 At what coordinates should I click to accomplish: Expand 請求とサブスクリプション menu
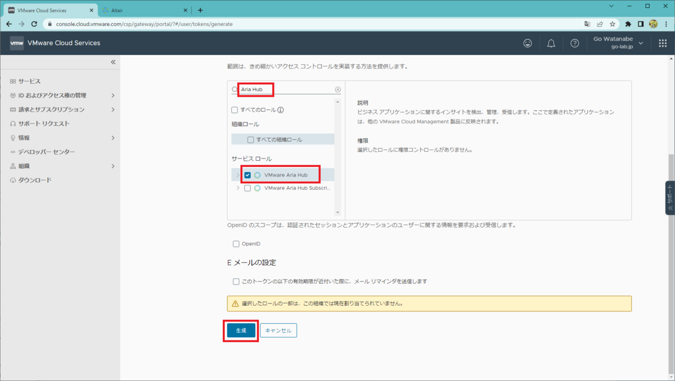coord(112,110)
